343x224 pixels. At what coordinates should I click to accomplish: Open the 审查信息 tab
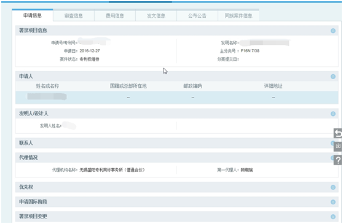click(x=74, y=16)
